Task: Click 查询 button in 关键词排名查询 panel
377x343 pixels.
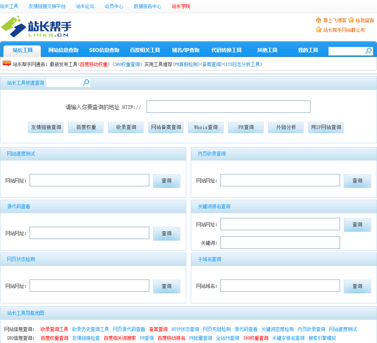Action: [357, 225]
